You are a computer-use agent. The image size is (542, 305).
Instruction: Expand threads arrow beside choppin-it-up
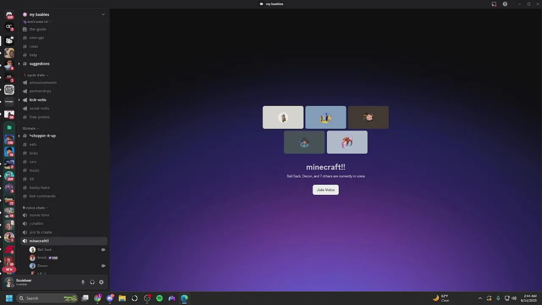[x=19, y=136]
